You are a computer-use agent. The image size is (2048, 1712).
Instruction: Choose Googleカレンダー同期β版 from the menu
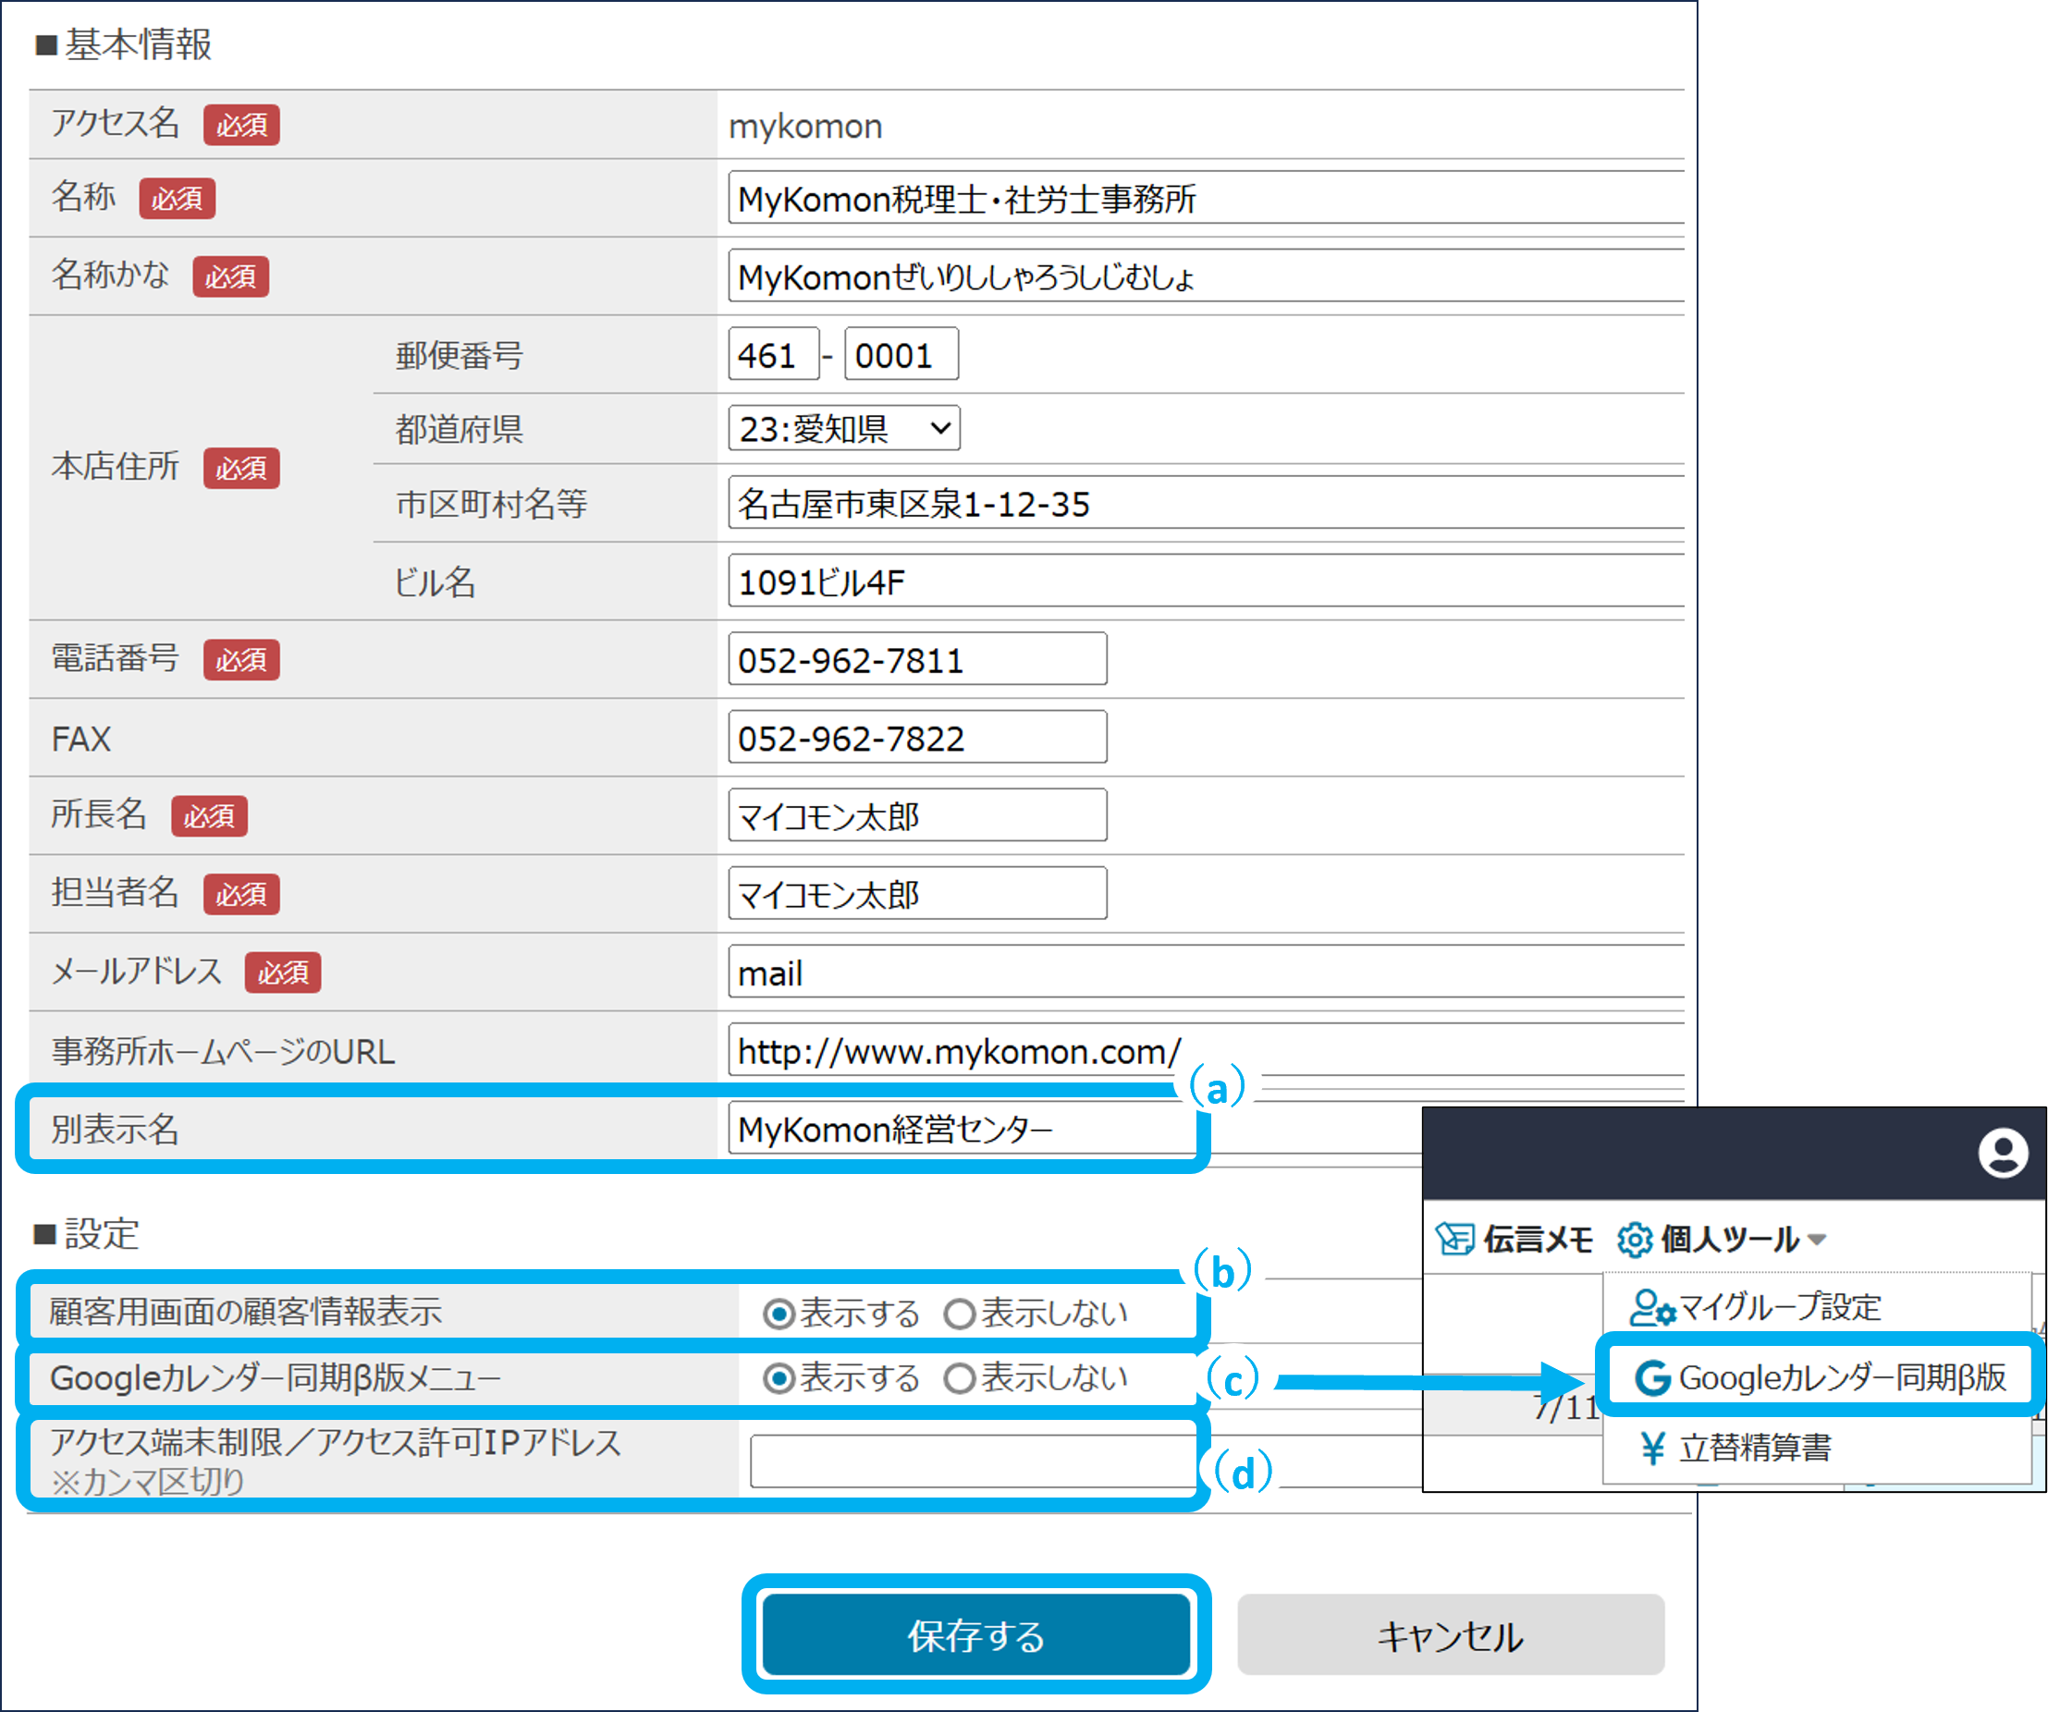(1820, 1377)
